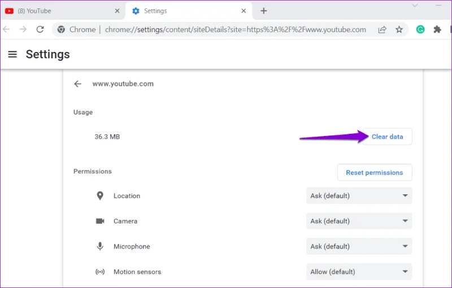
Task: Click the Permissions section label
Action: [x=93, y=171]
